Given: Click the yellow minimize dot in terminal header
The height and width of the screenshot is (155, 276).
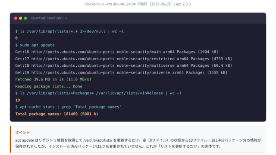Looking at the screenshot, I should pyautogui.click(x=20, y=18).
